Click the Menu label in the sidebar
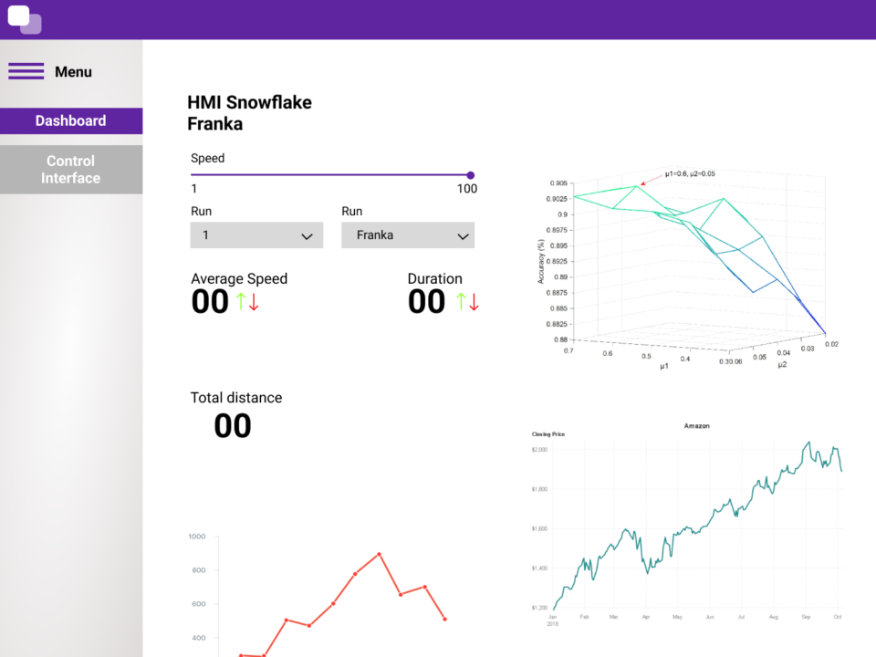 tap(73, 72)
